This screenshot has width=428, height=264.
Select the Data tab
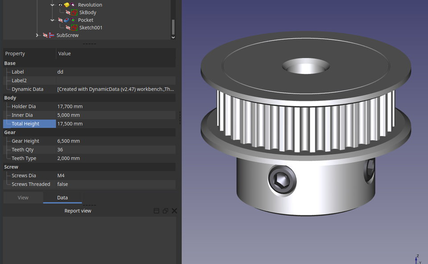pos(62,198)
